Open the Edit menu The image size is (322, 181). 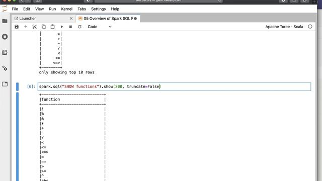[x=27, y=9]
